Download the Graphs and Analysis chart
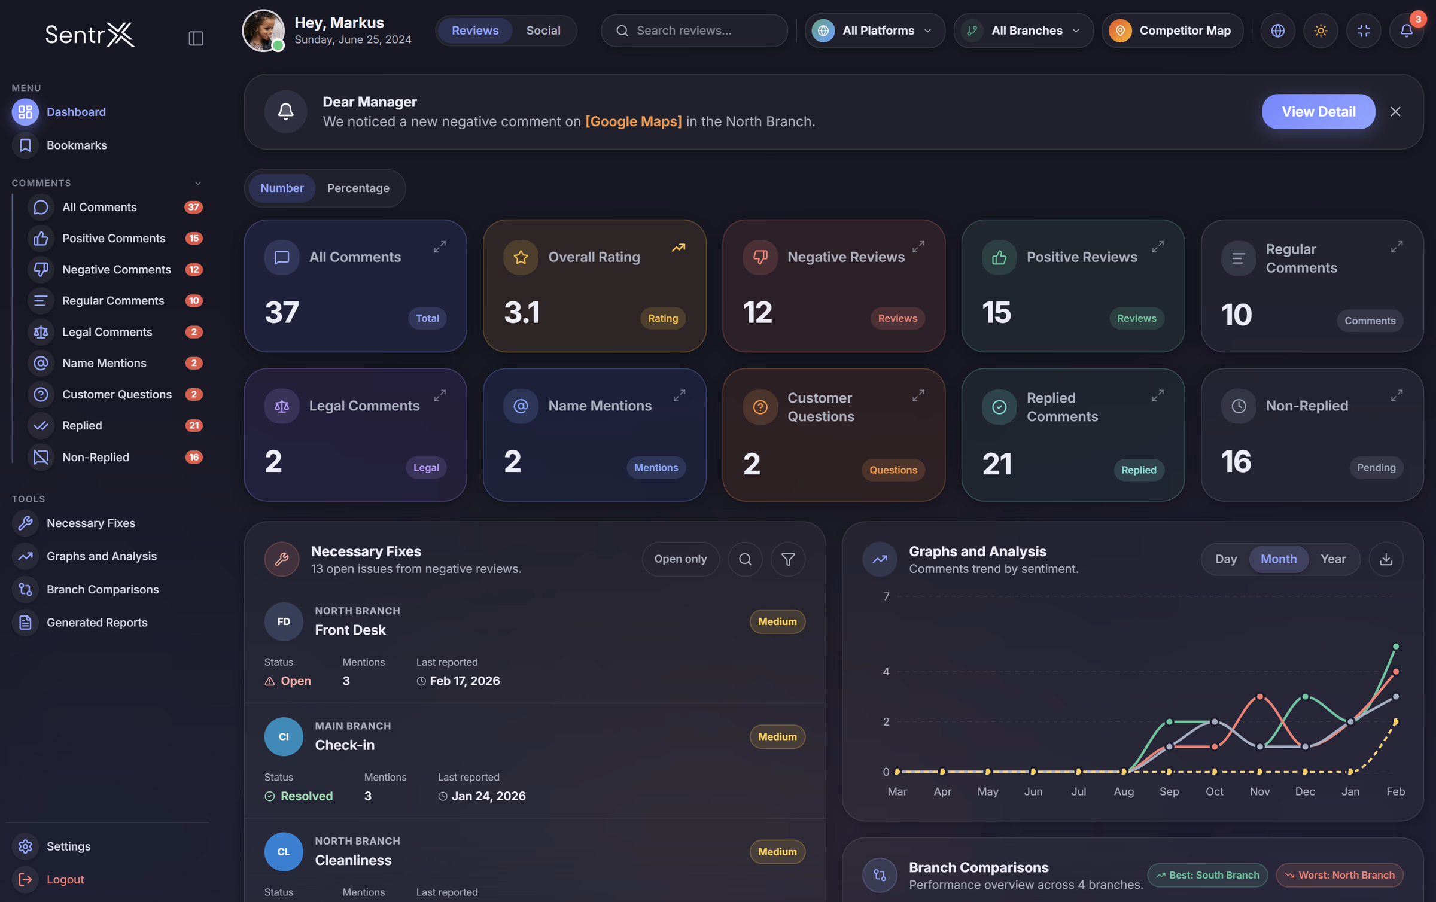Screen dimensions: 1436x902 1386,559
